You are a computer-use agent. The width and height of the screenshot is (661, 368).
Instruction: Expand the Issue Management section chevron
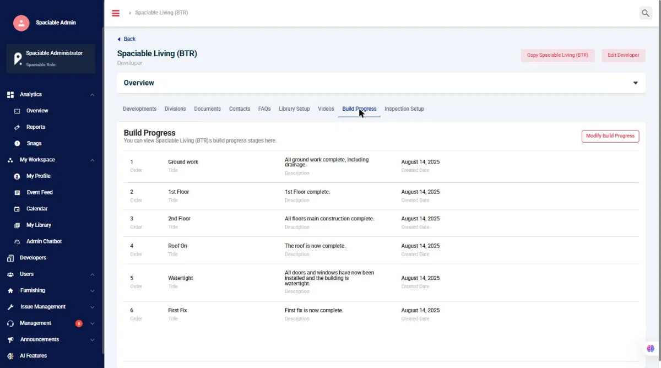click(92, 307)
